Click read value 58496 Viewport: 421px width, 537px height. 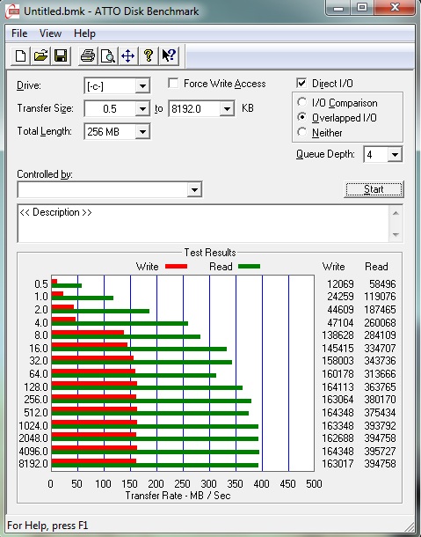(x=382, y=284)
